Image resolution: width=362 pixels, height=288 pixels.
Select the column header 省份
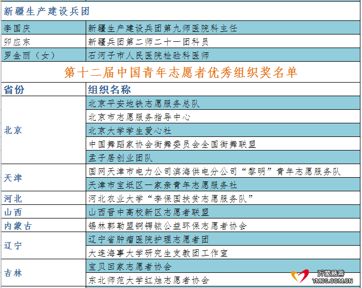coord(44,89)
